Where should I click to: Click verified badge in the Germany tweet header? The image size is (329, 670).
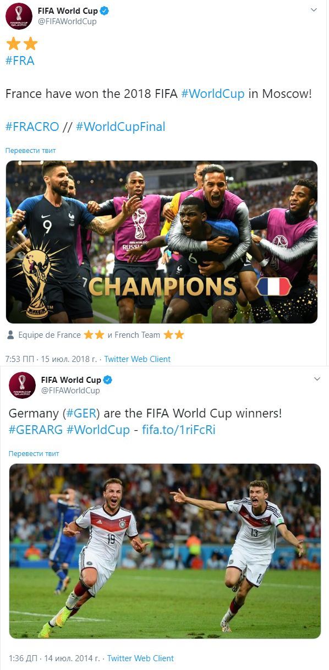tap(108, 380)
